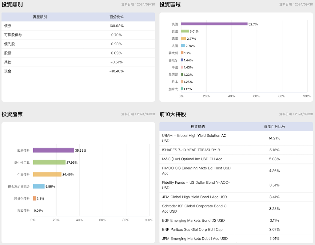
Task: Click the 資產類別 column header
Action: tap(40, 17)
